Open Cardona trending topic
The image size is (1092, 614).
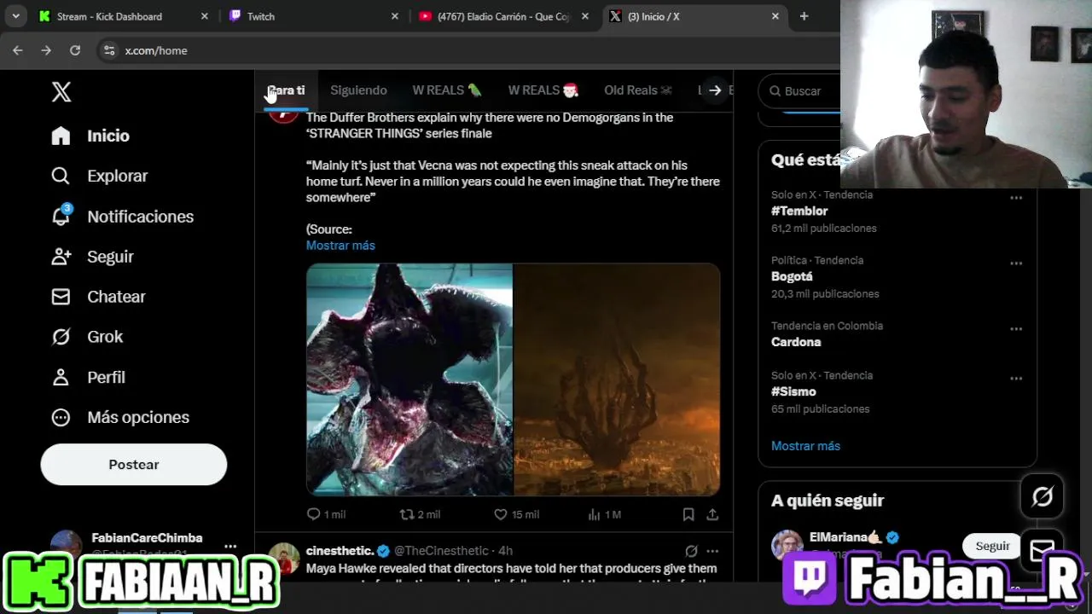(796, 342)
